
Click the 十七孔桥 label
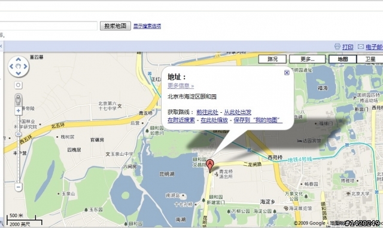click(184, 204)
